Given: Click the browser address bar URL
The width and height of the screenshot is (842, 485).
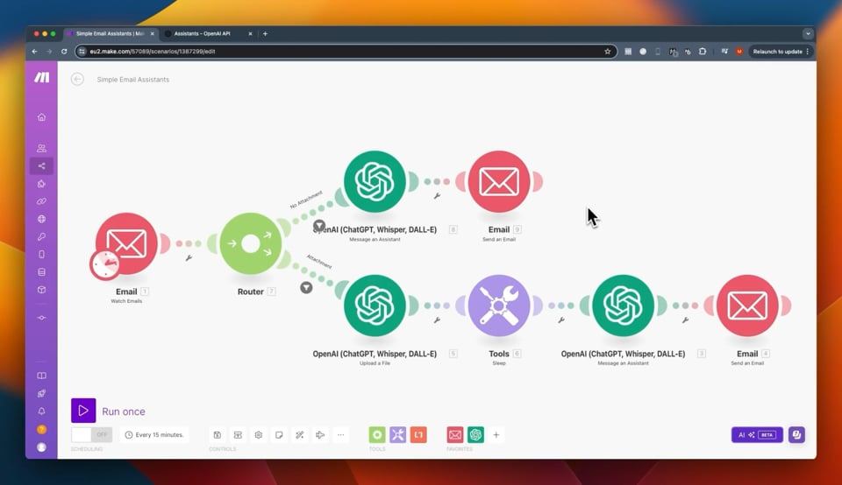Looking at the screenshot, I should tap(344, 52).
